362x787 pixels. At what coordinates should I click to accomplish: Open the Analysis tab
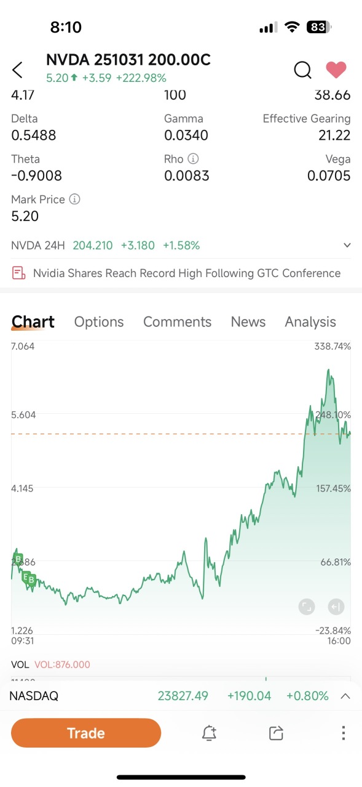coord(310,321)
